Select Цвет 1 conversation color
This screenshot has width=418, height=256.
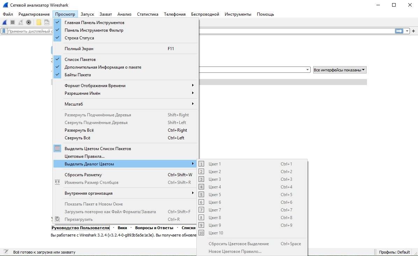point(252,164)
